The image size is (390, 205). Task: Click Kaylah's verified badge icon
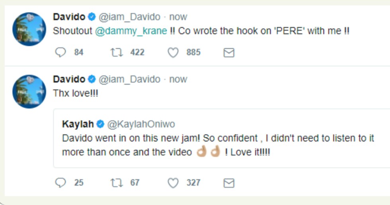[x=100, y=124]
